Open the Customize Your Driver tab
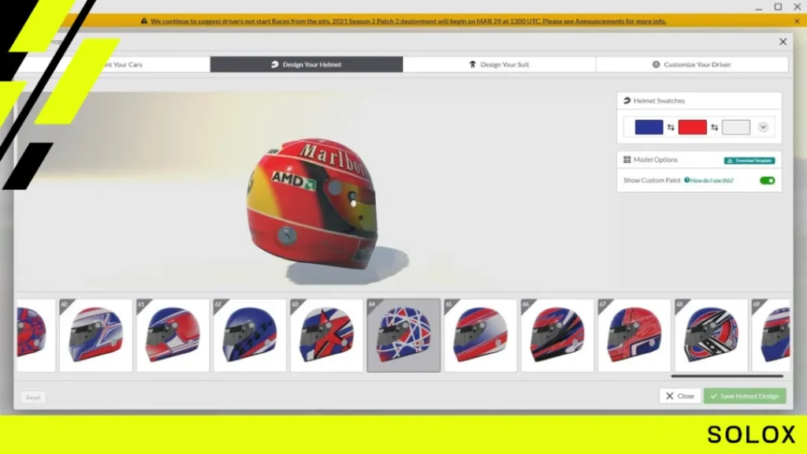The height and width of the screenshot is (454, 807). 692,65
